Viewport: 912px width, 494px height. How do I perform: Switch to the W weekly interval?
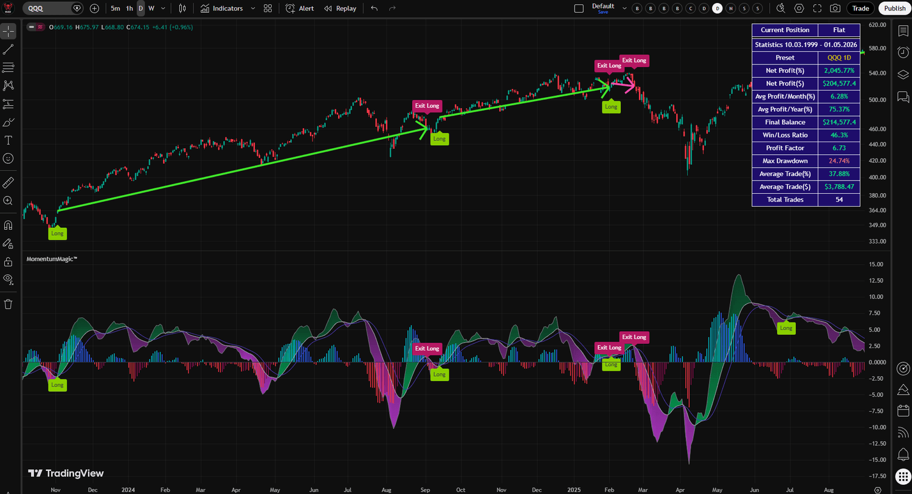[x=151, y=9]
